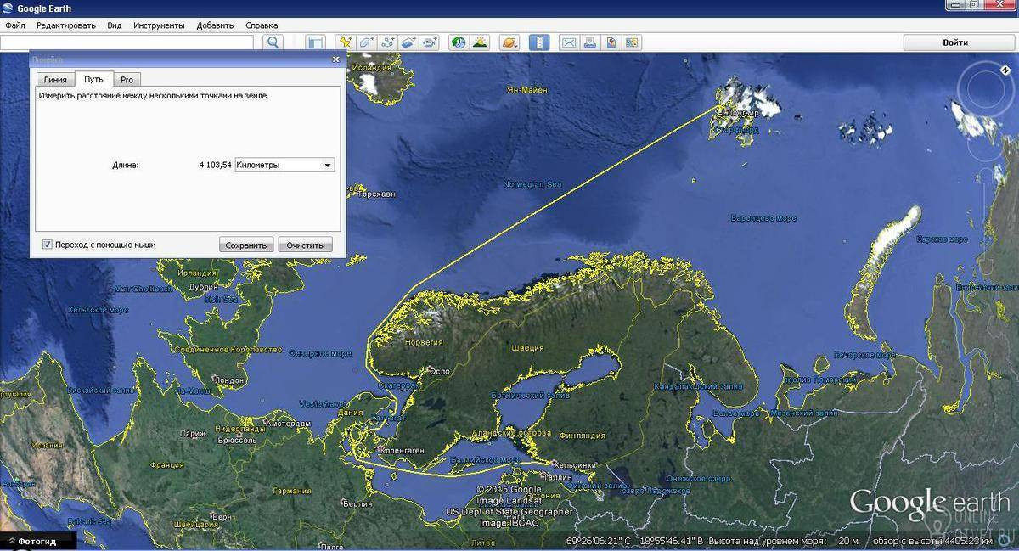The height and width of the screenshot is (551, 1019).
Task: Click the Сохранить button
Action: (246, 245)
